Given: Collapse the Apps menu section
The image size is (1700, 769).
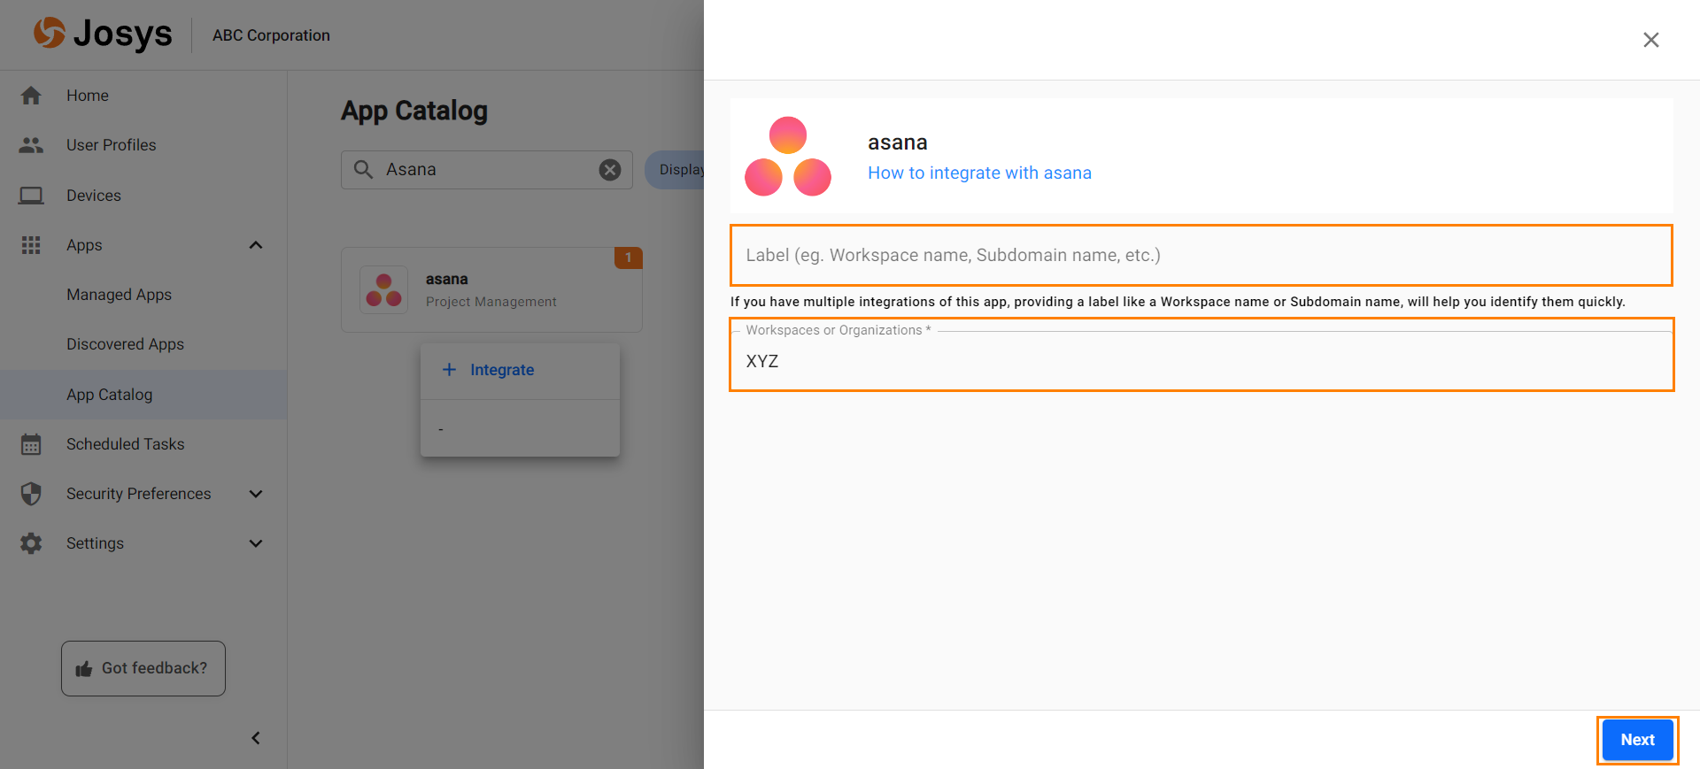Looking at the screenshot, I should point(256,245).
